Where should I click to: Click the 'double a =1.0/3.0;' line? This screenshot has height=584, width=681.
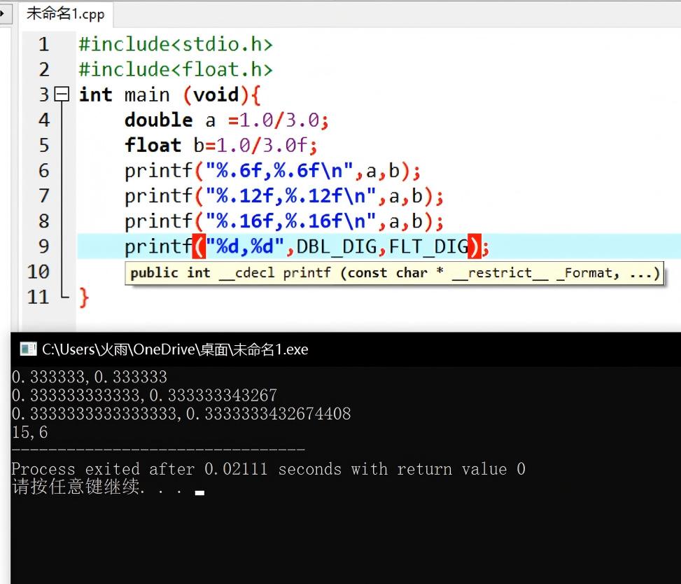click(x=226, y=120)
